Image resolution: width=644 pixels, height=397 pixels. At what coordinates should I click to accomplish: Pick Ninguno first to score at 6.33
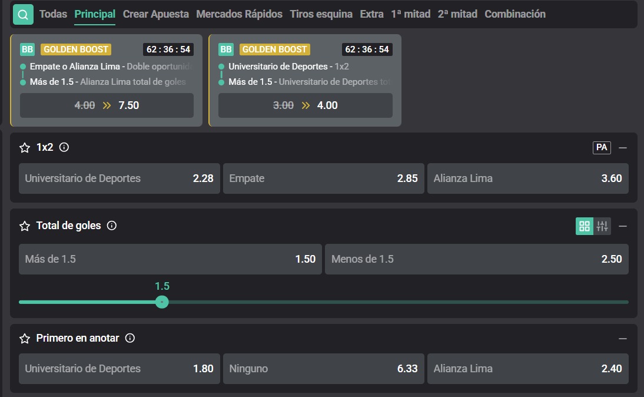point(324,369)
